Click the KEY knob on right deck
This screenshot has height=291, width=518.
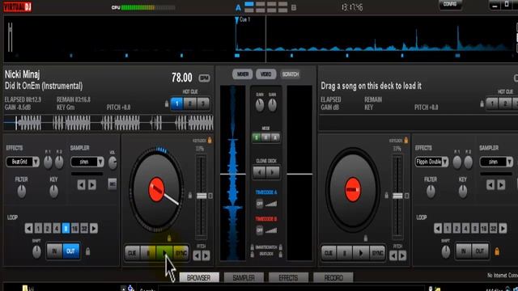(462, 191)
